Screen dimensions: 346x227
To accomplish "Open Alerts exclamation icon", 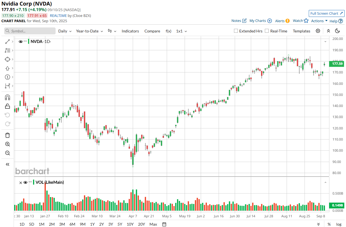I will (288, 21).
